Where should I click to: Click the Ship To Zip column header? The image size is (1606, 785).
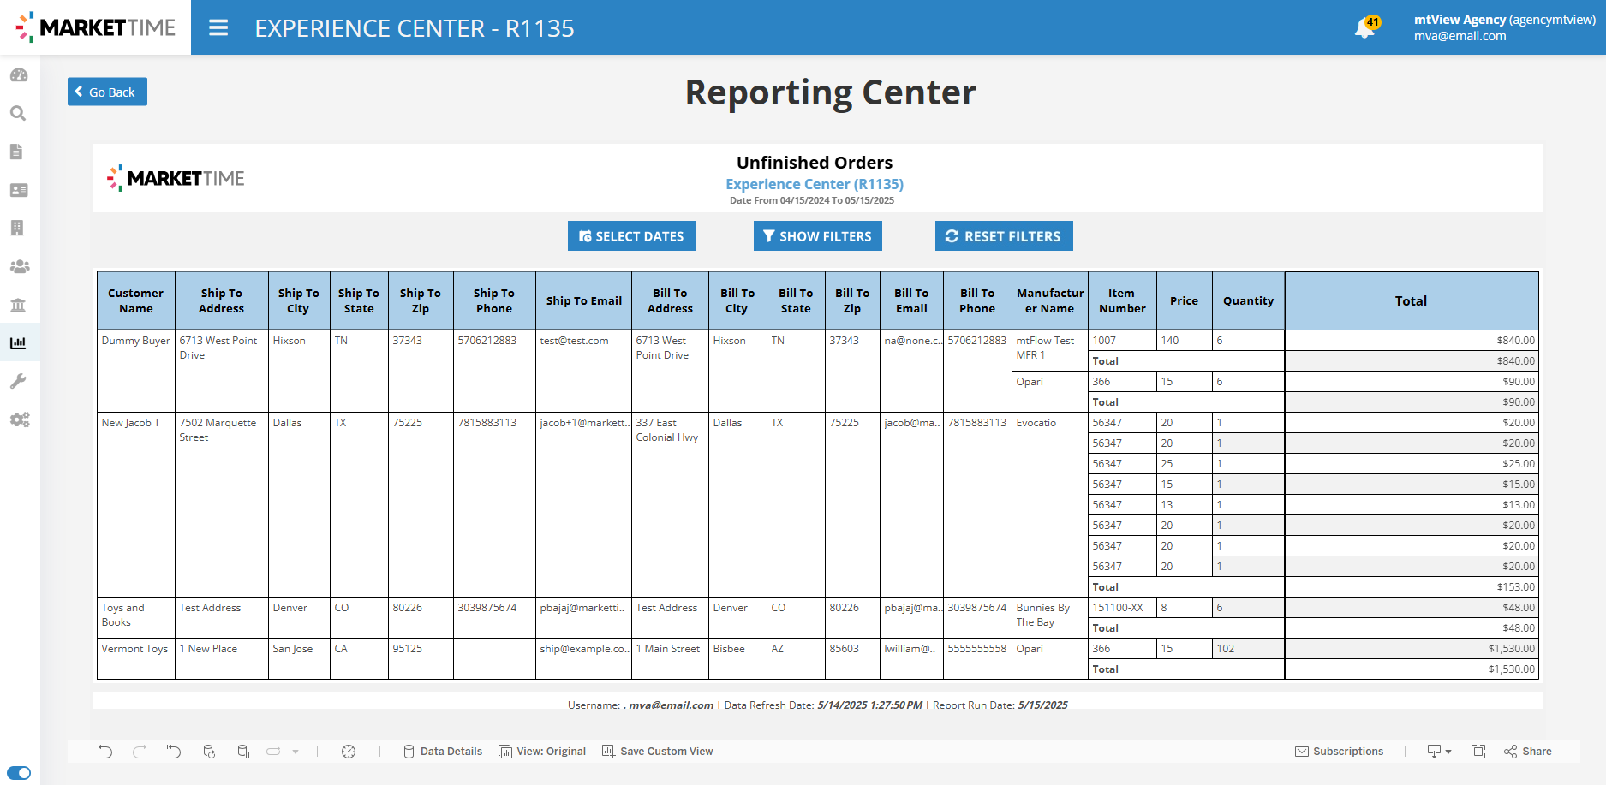[x=421, y=300]
